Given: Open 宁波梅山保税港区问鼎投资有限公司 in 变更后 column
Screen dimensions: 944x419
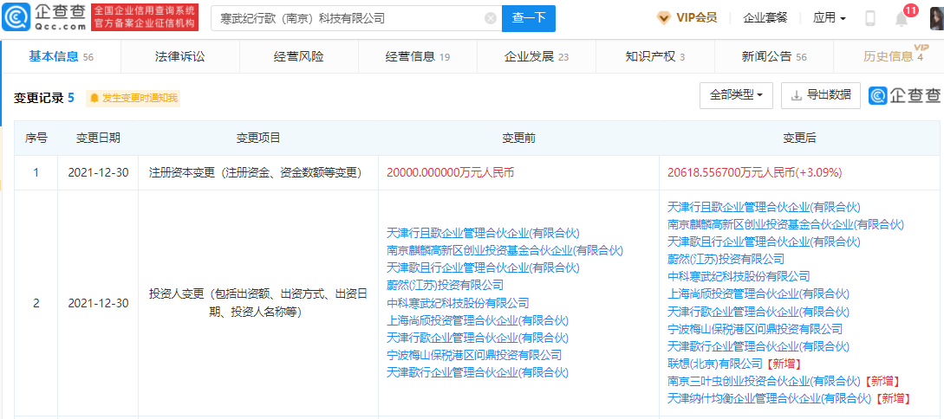Looking at the screenshot, I should click(x=755, y=329).
